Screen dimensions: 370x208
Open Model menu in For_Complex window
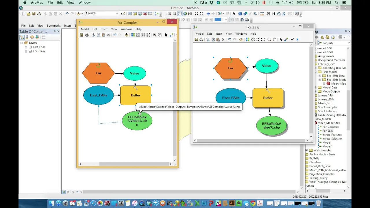tap(85, 29)
